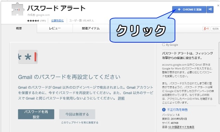Click the size text 407KB
Image resolution: width=220 pixels, height=132 pixels.
pyautogui.click(x=175, y=123)
